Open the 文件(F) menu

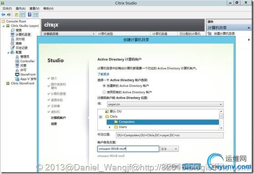click(x=7, y=9)
